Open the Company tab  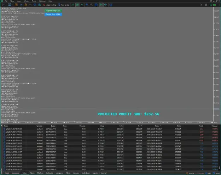tap(59, 173)
